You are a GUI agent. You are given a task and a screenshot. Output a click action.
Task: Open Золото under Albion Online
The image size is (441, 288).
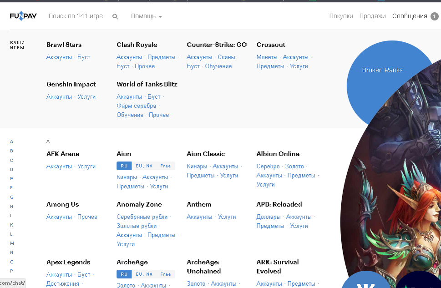[294, 166]
